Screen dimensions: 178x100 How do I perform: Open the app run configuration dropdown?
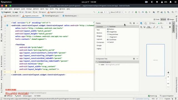pos(102,12)
